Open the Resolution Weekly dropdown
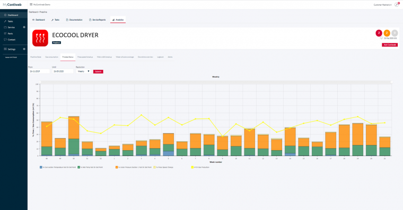The image size is (403, 210). pos(84,71)
